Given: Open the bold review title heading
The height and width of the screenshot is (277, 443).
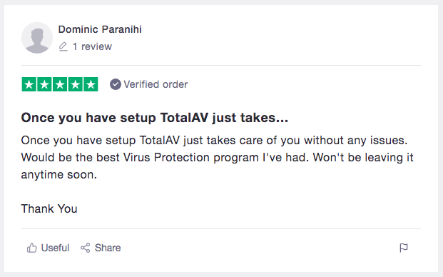Looking at the screenshot, I should point(155,118).
